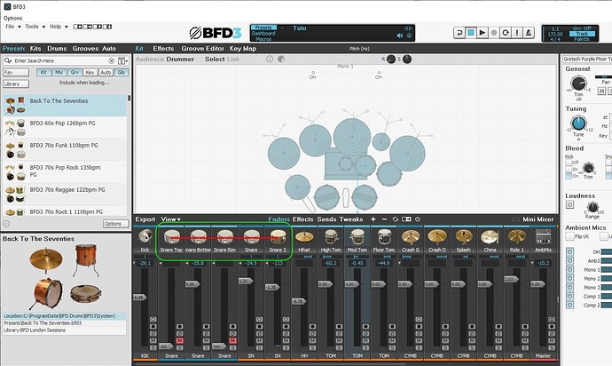Toggle the loop transport button
Image resolution: width=612 pixels, height=366 pixels.
(x=506, y=33)
